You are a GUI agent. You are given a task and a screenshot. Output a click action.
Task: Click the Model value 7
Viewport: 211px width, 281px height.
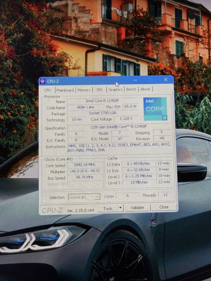point(120,133)
